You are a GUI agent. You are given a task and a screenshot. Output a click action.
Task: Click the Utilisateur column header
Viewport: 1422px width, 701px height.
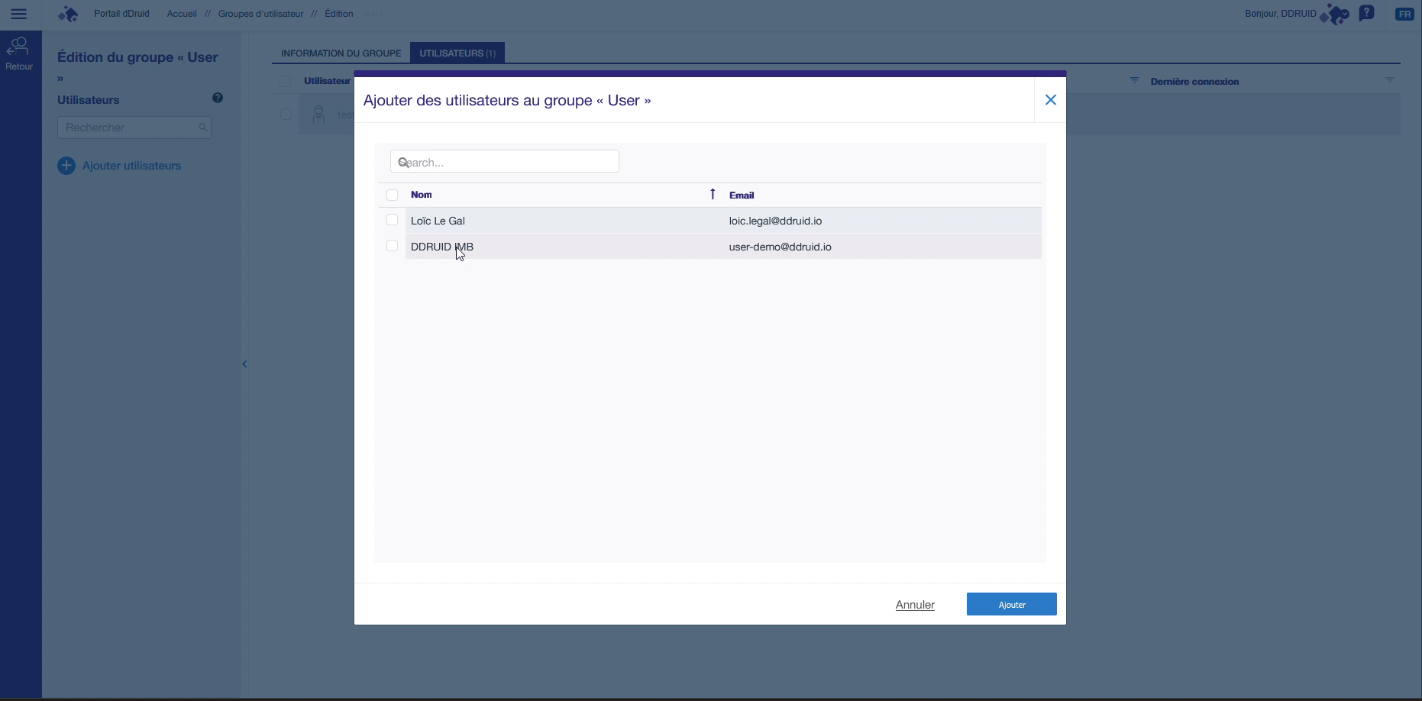(x=327, y=81)
